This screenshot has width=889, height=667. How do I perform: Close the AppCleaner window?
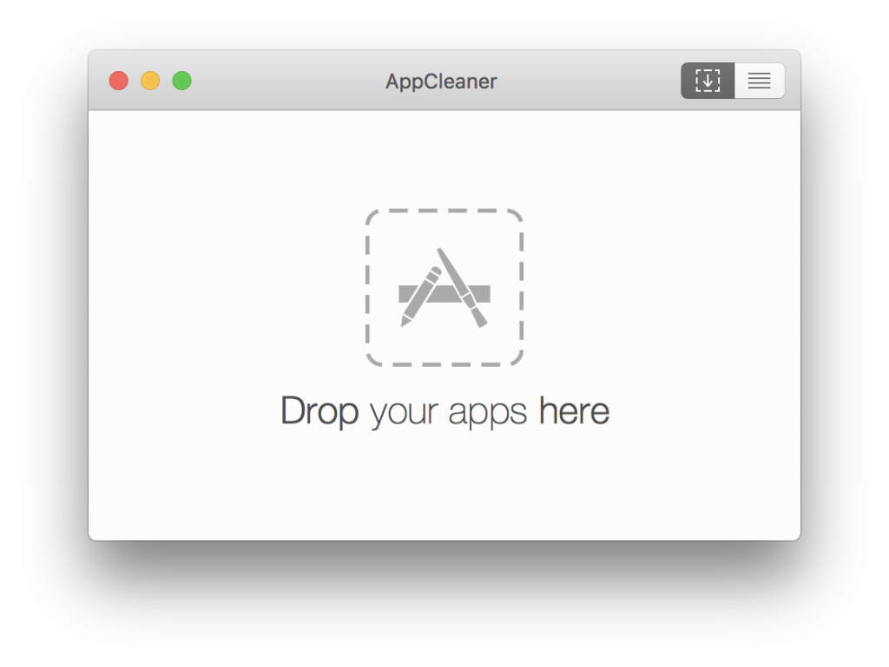[x=118, y=81]
